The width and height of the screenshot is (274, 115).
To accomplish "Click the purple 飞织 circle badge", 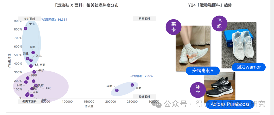I will pos(219,23).
